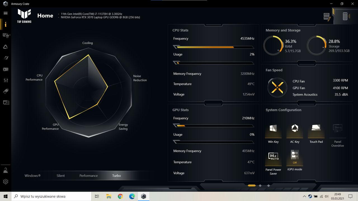Click the Memory and Storage title
This screenshot has height=201, width=358.
click(x=283, y=30)
